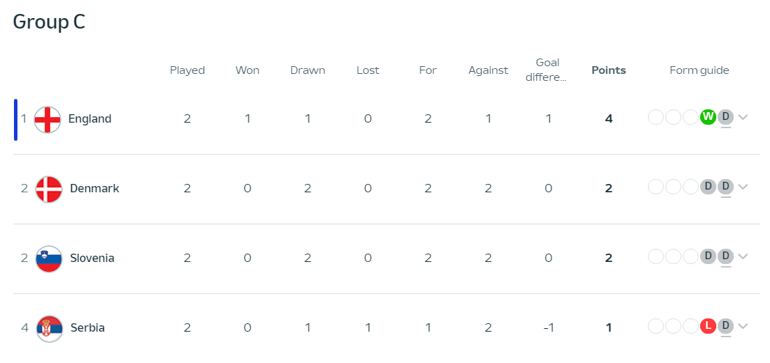
Task: Select the Form guide column header
Action: coord(699,70)
